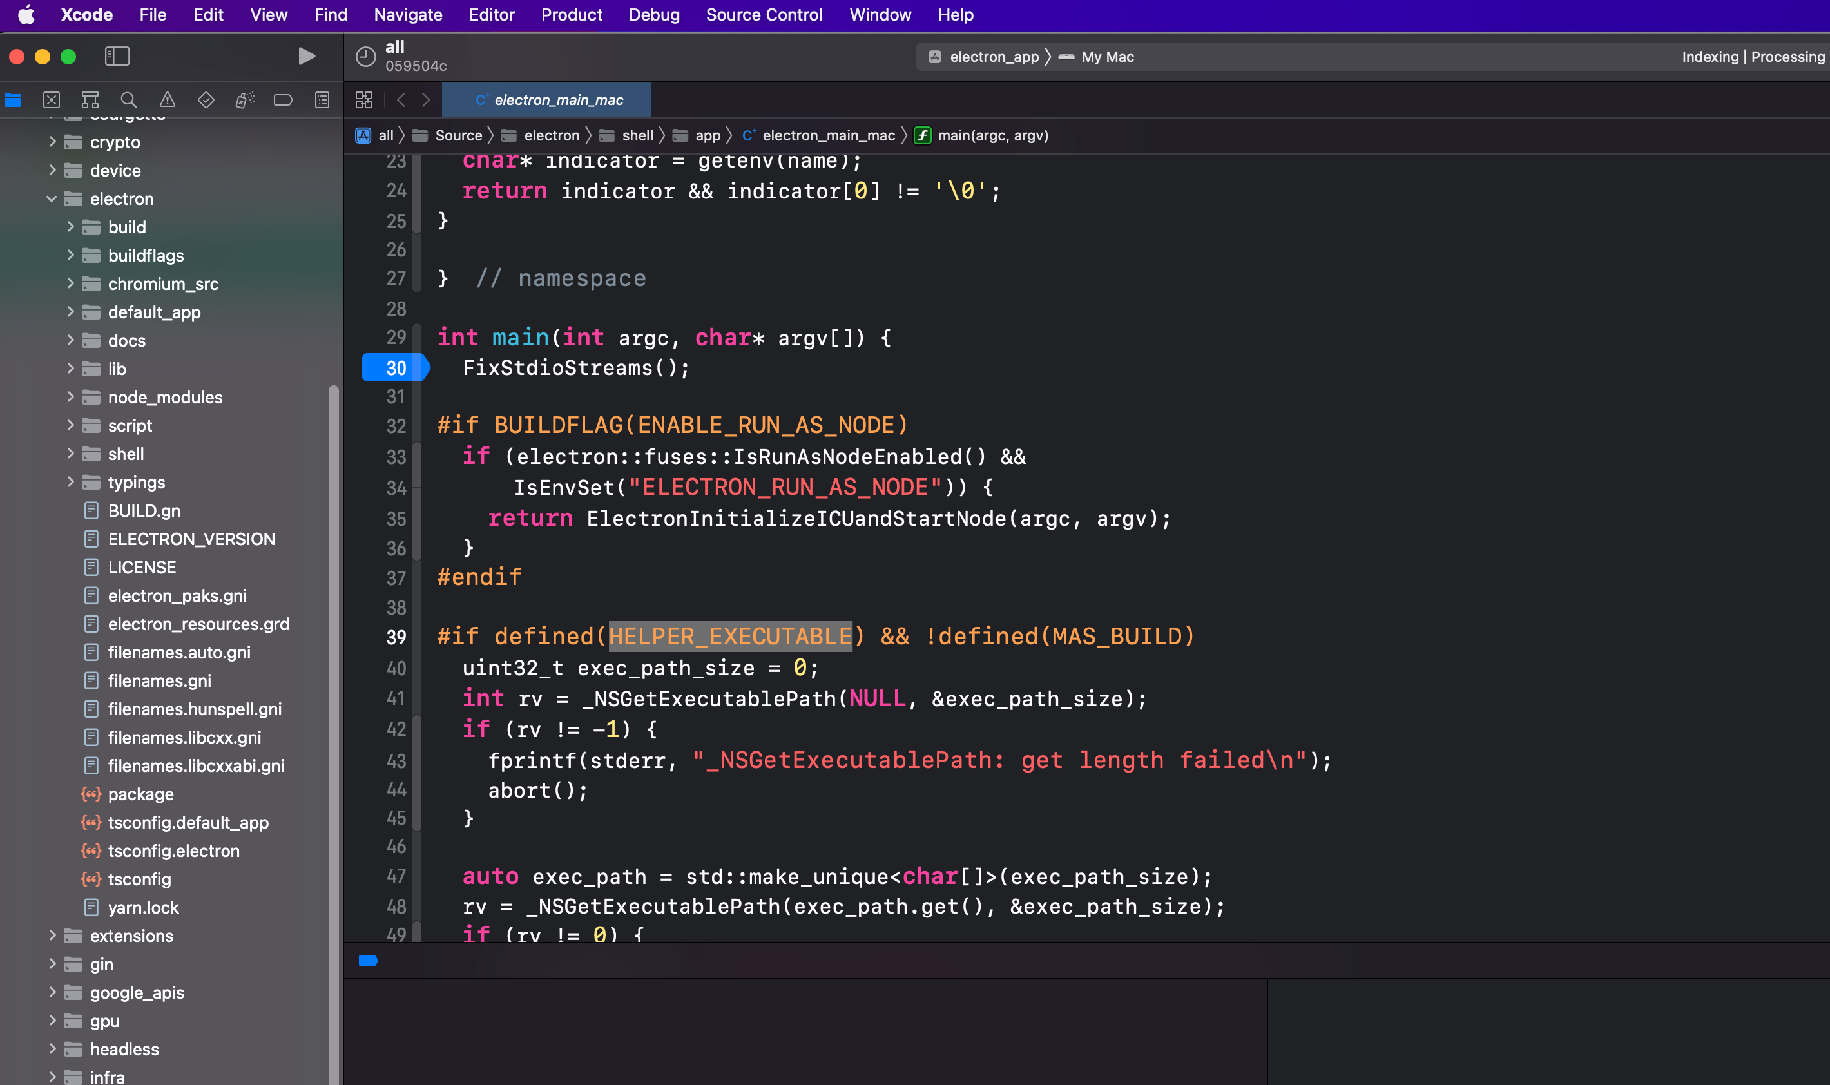Collapse the electron folder
The height and width of the screenshot is (1085, 1830).
click(x=51, y=199)
